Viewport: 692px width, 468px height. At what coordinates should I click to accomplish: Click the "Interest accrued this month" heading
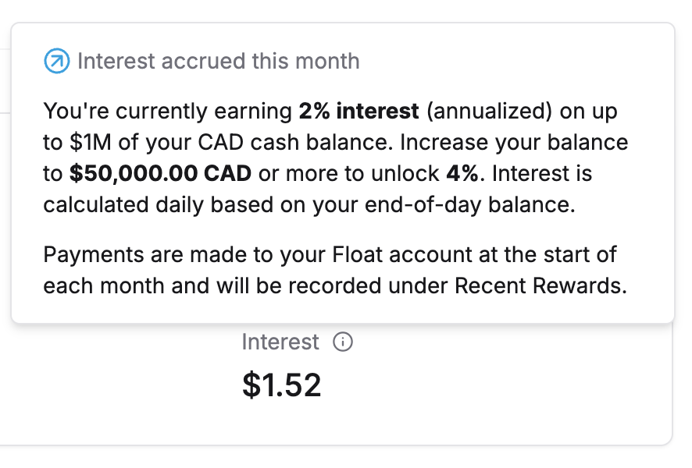pos(218,61)
